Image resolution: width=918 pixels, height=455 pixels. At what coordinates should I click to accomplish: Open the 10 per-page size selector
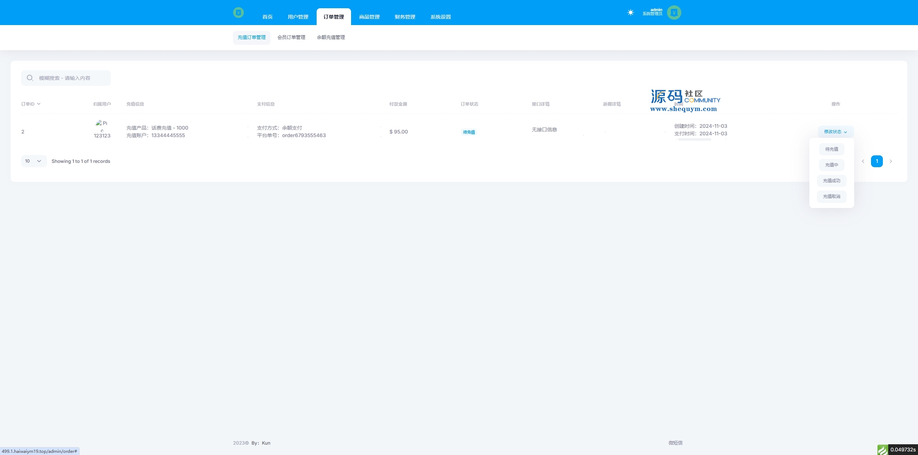tap(34, 161)
